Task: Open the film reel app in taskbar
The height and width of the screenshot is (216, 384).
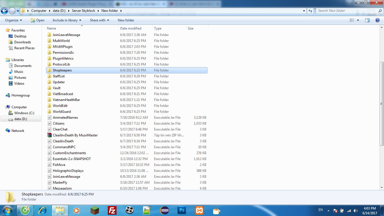Action: 130,210
